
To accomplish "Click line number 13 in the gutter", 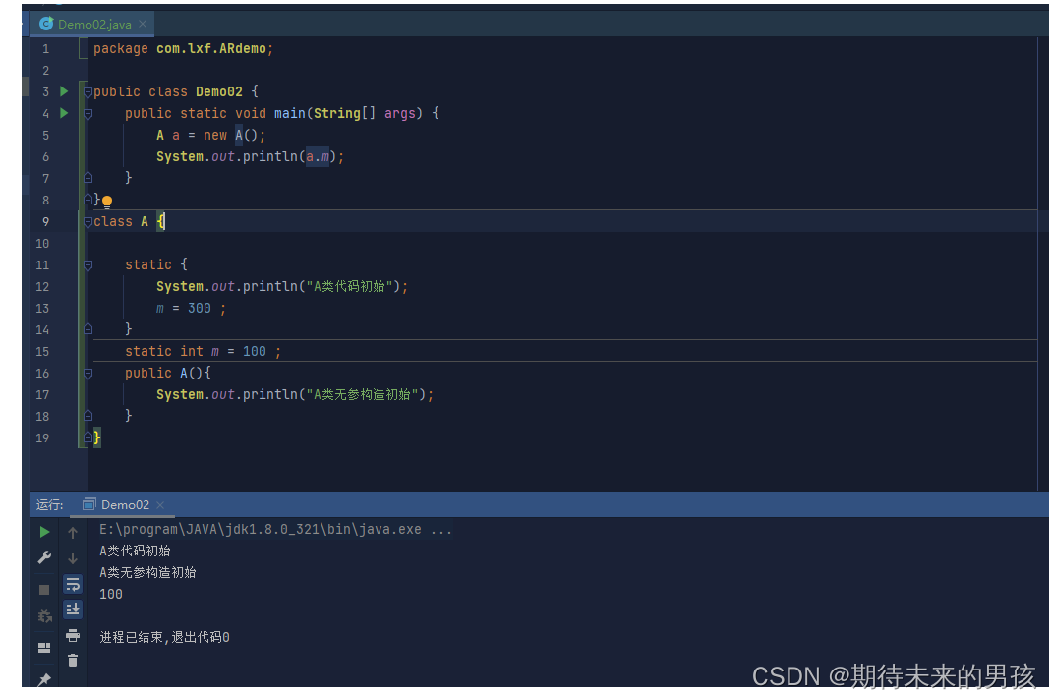I will [42, 308].
